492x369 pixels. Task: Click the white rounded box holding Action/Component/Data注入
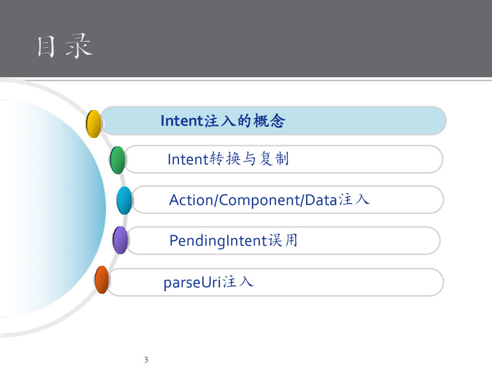[x=408, y=200]
